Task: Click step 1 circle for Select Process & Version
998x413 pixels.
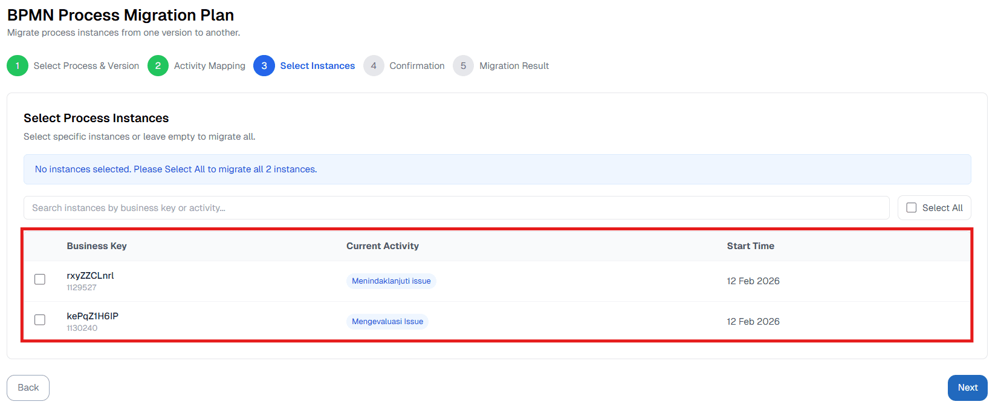Action: (18, 66)
